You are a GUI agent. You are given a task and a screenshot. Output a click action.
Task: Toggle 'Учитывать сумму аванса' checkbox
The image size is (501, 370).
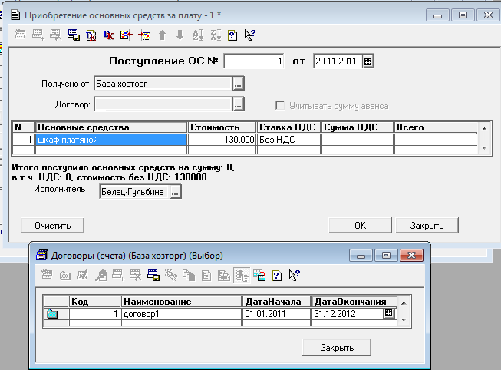(280, 105)
